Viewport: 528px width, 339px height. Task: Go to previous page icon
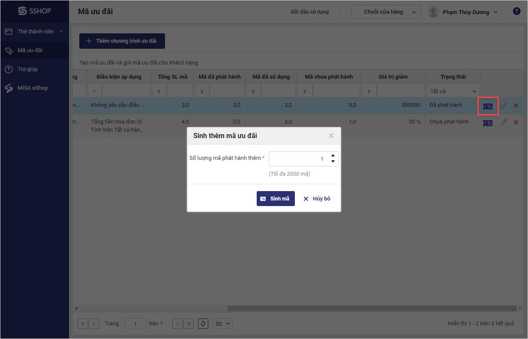pyautogui.click(x=94, y=324)
